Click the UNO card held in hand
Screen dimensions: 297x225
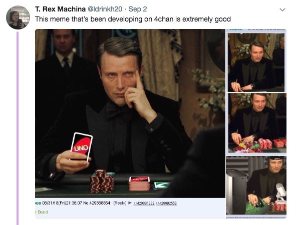82,146
